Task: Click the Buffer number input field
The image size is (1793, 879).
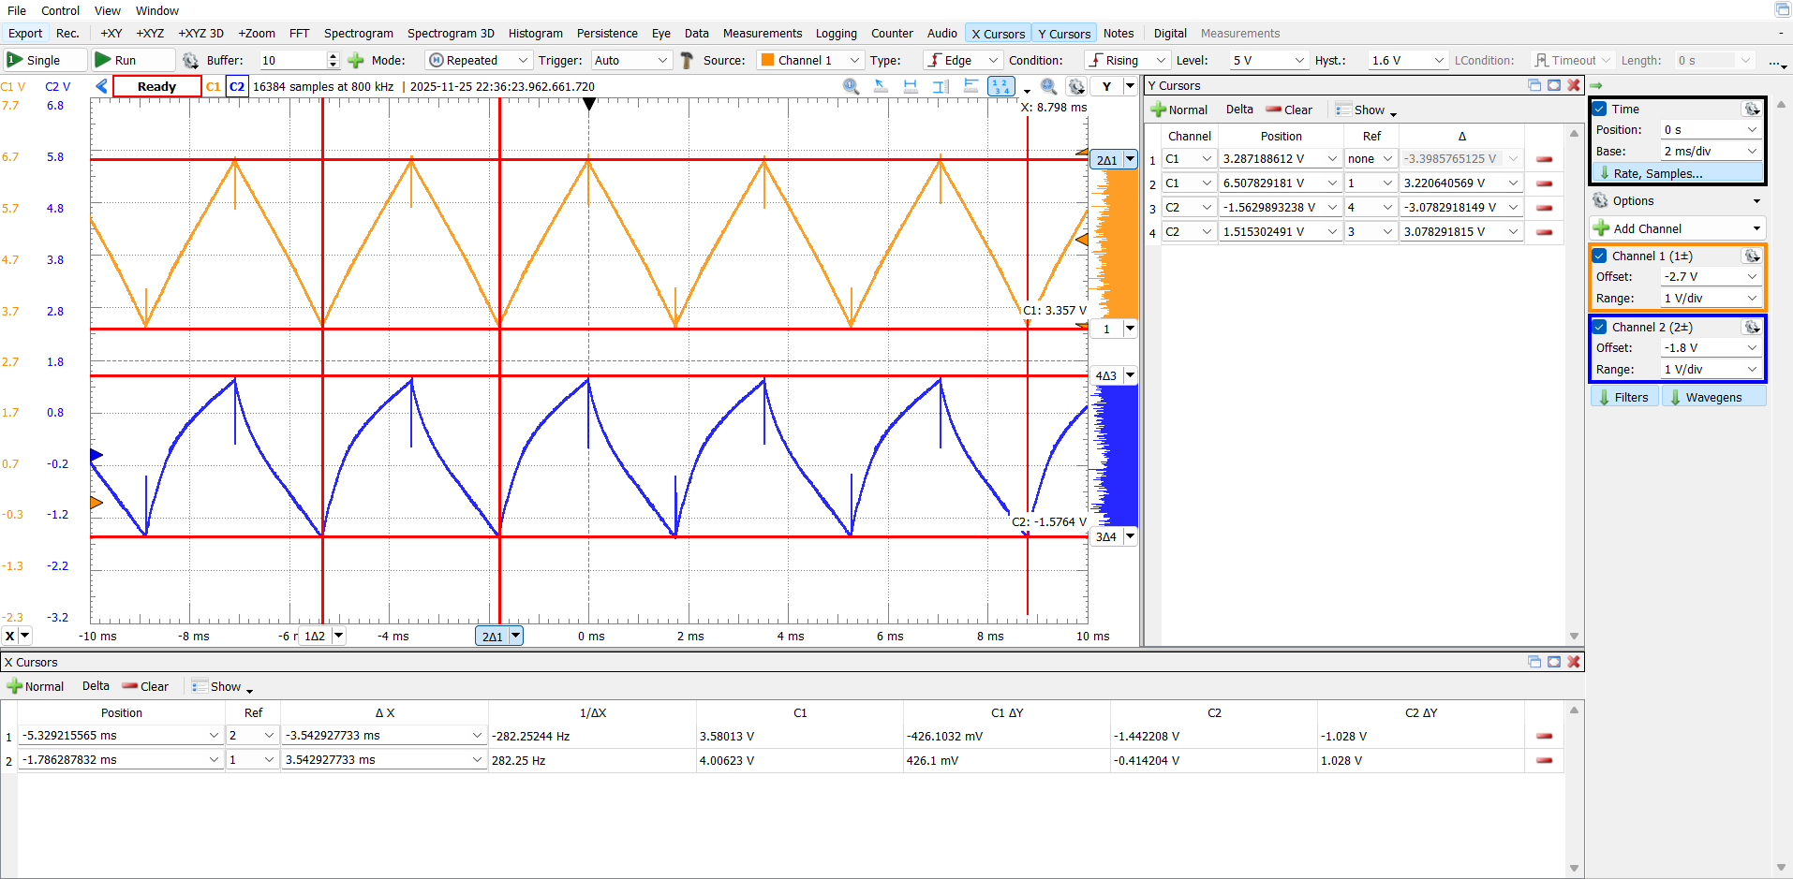Action: click(x=292, y=60)
